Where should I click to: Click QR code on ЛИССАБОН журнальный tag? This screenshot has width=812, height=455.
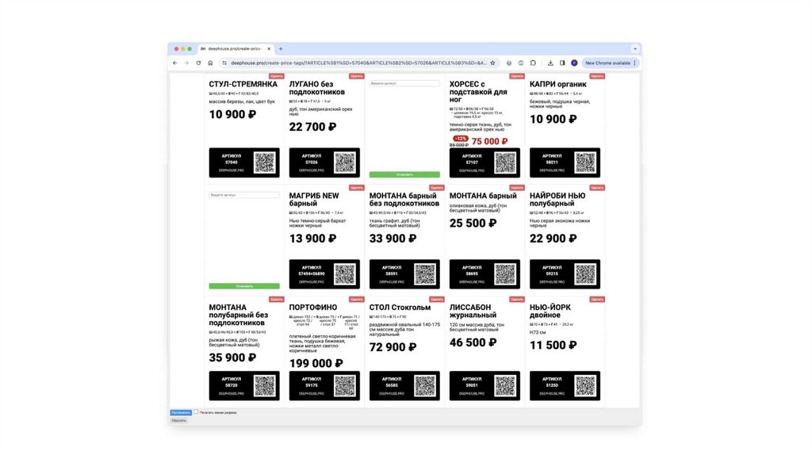(x=505, y=385)
